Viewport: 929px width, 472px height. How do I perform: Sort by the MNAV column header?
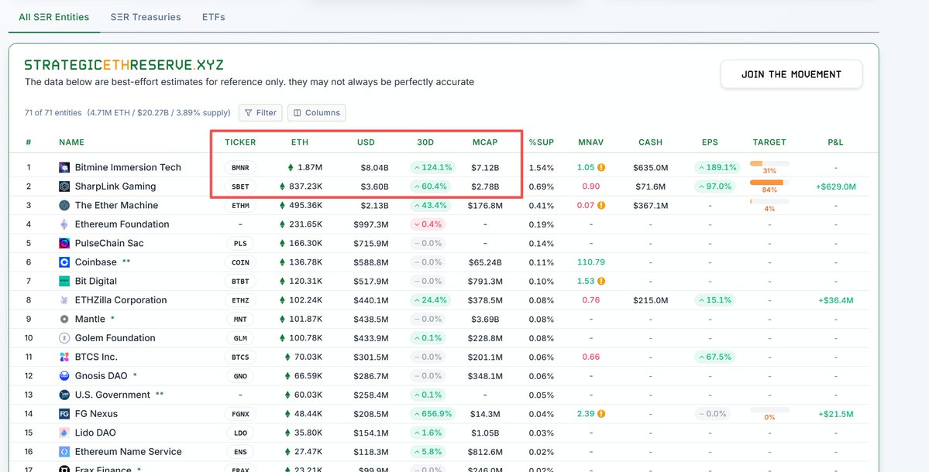pyautogui.click(x=590, y=142)
